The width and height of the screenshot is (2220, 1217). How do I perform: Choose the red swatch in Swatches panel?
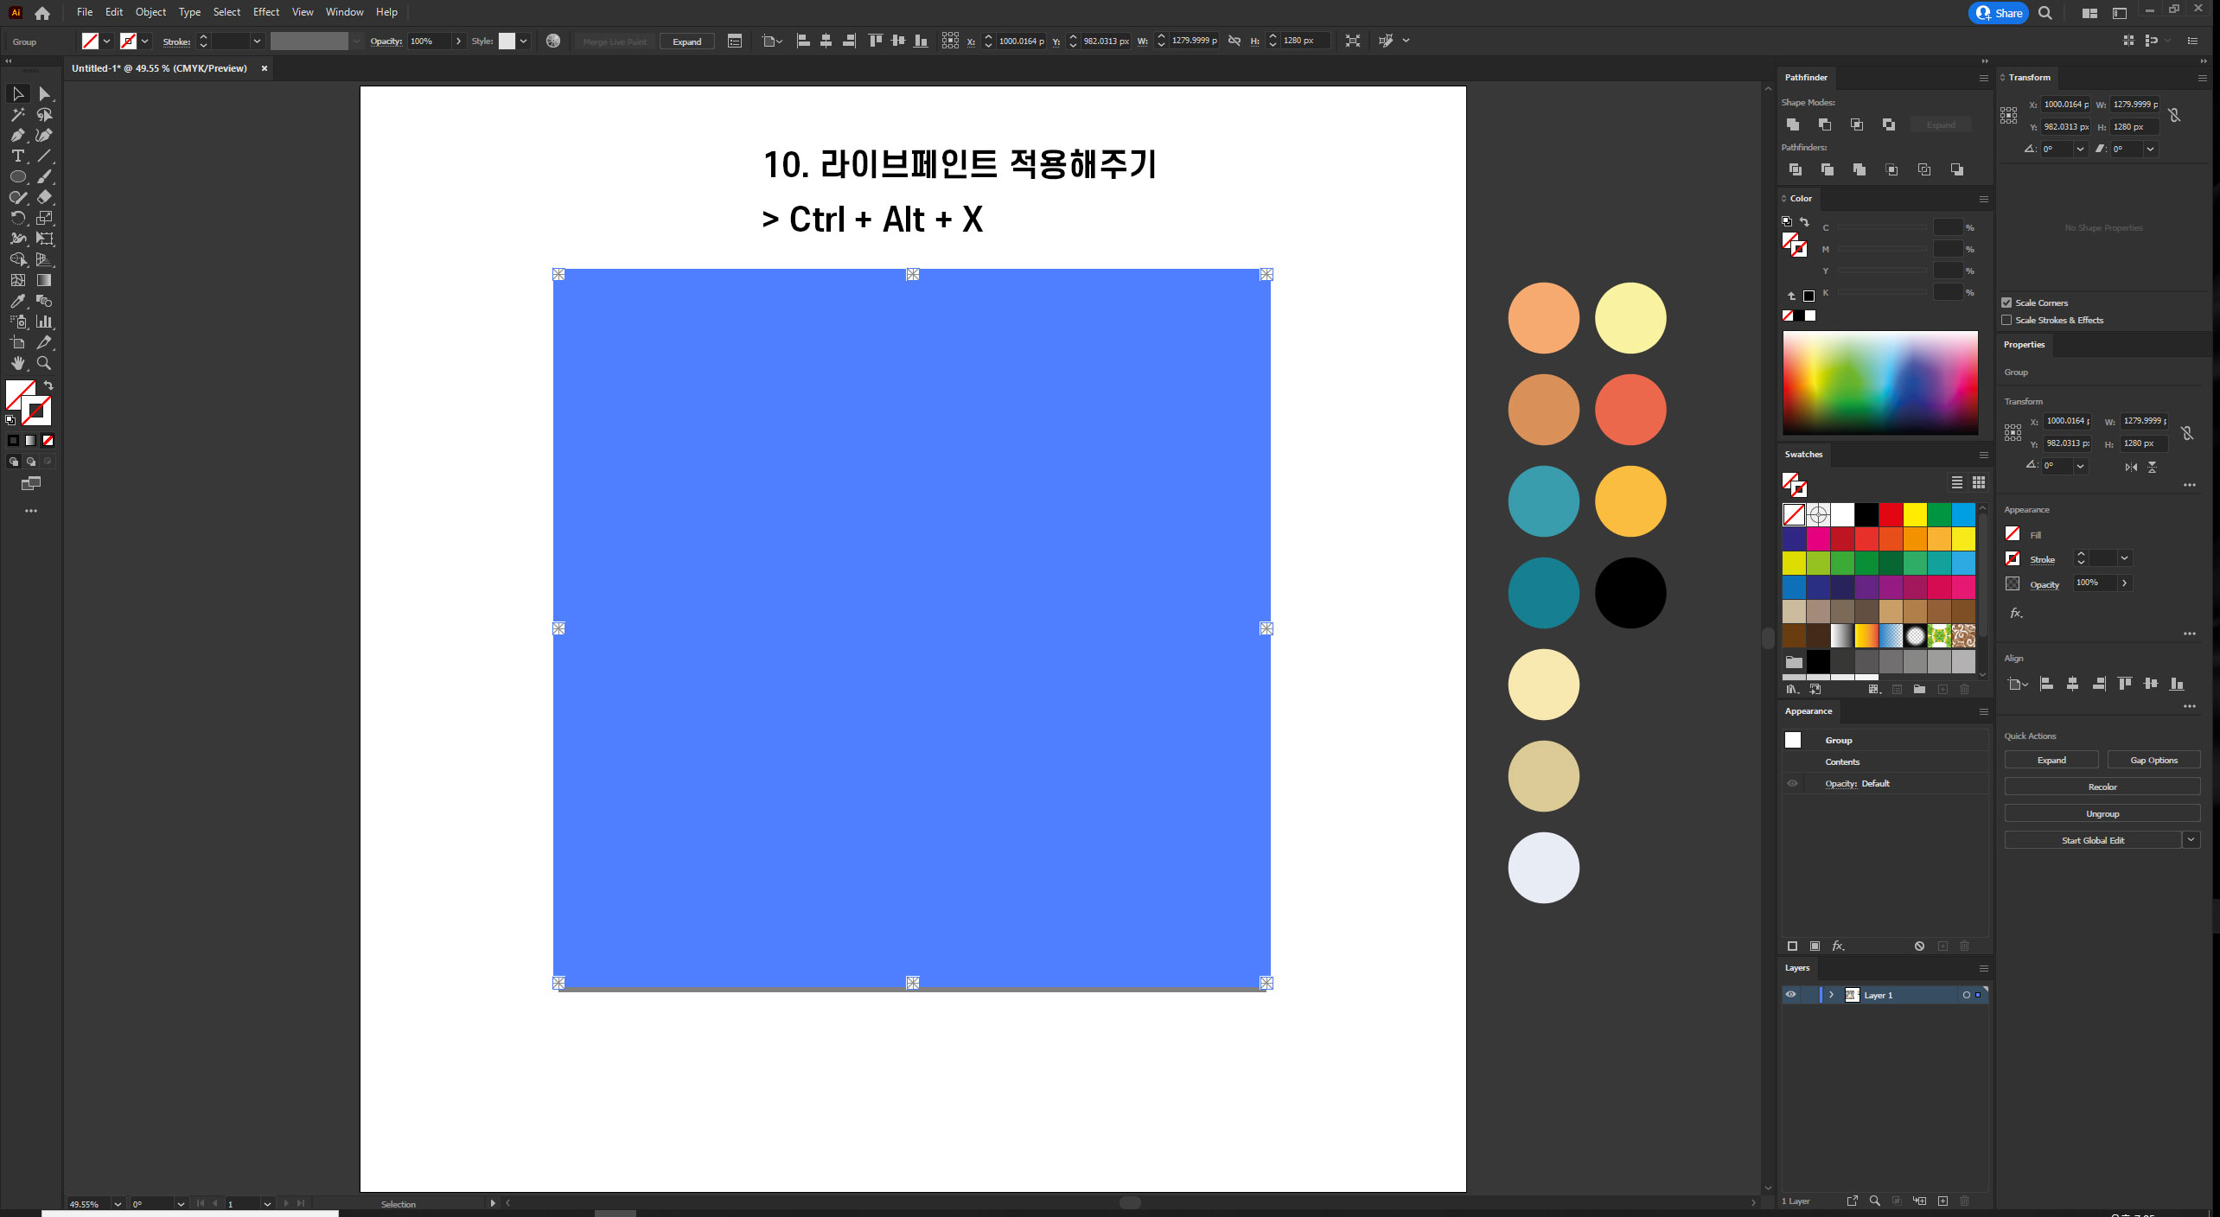(x=1891, y=514)
